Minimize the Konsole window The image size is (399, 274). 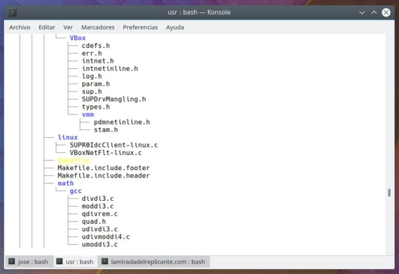point(362,12)
